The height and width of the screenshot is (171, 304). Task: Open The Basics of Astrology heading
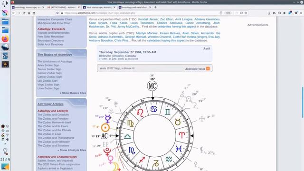55,55
